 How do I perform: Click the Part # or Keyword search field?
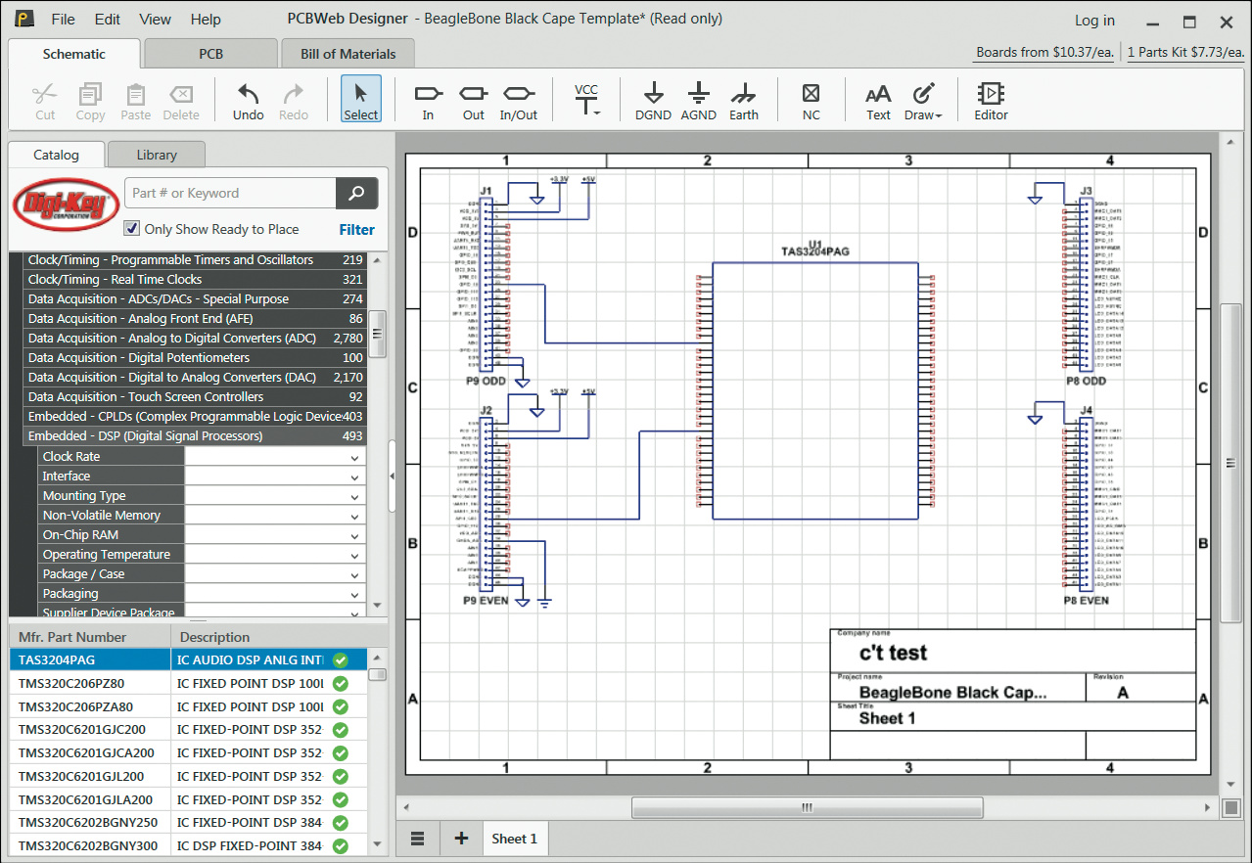click(x=230, y=193)
